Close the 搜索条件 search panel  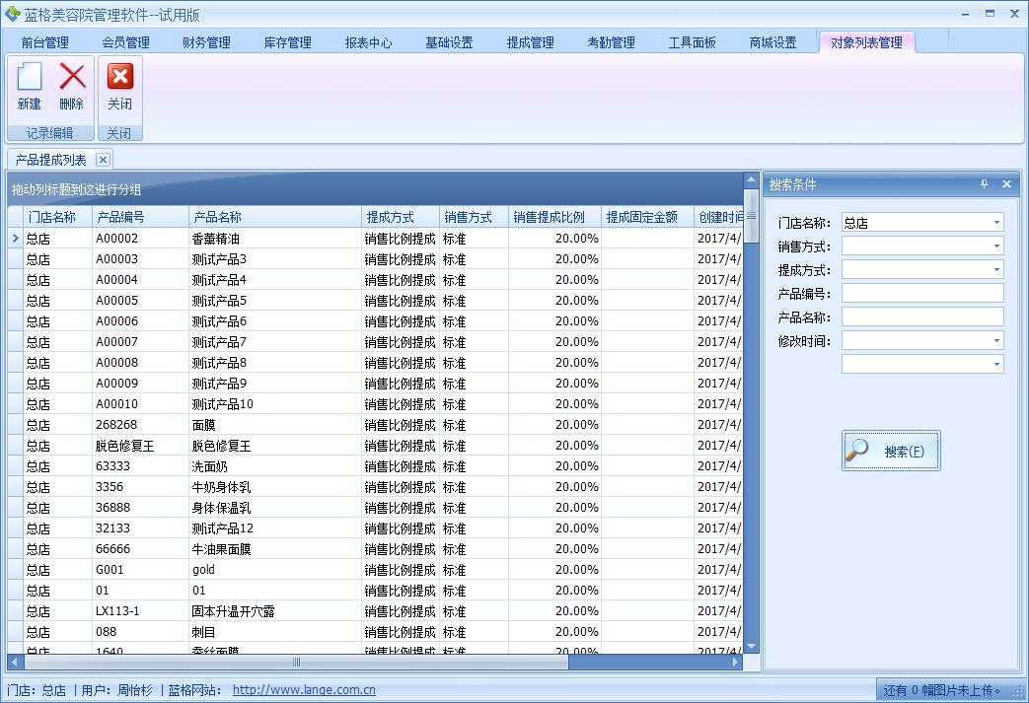[x=1006, y=184]
